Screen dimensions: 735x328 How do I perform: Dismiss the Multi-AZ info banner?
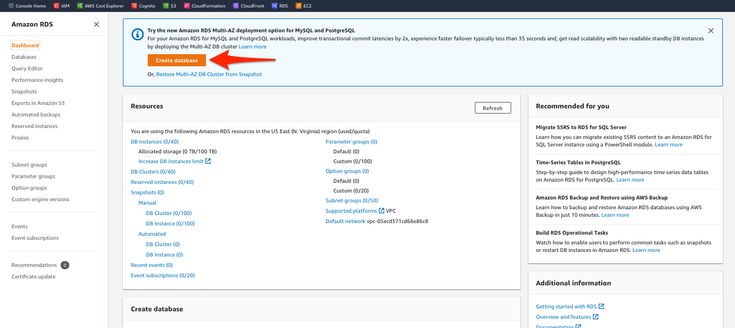click(x=711, y=31)
